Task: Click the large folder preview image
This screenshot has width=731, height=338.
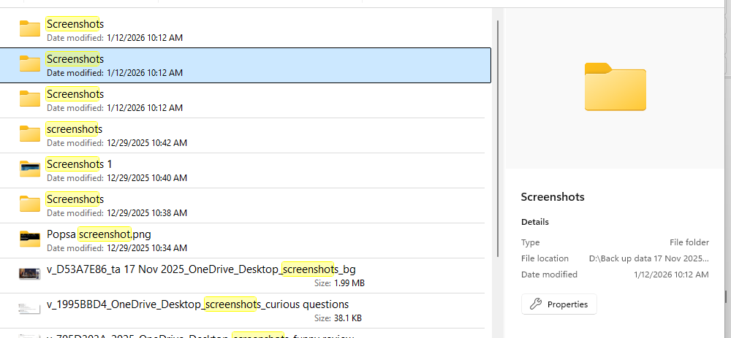Action: [616, 87]
